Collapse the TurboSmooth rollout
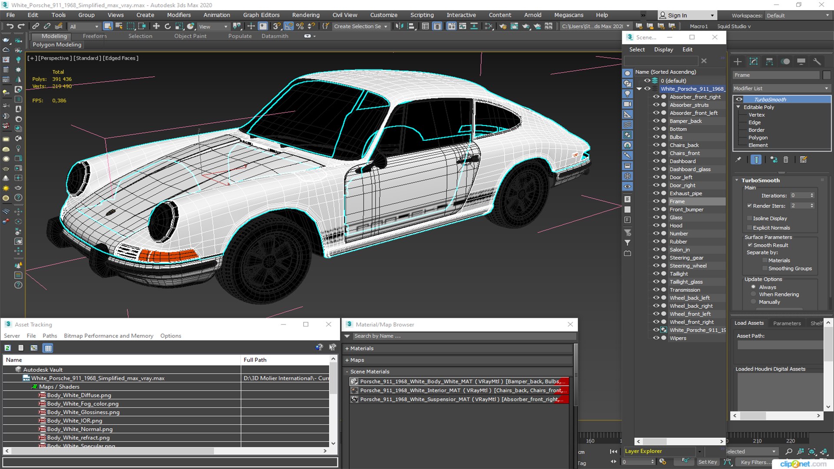834x469 pixels. [x=737, y=180]
